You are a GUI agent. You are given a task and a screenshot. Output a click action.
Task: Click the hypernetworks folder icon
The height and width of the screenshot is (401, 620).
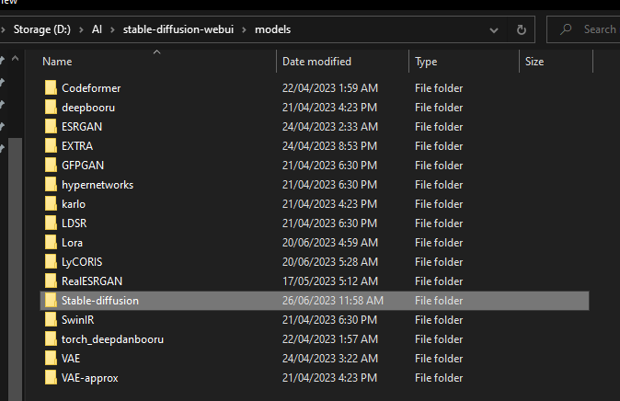[x=51, y=185]
